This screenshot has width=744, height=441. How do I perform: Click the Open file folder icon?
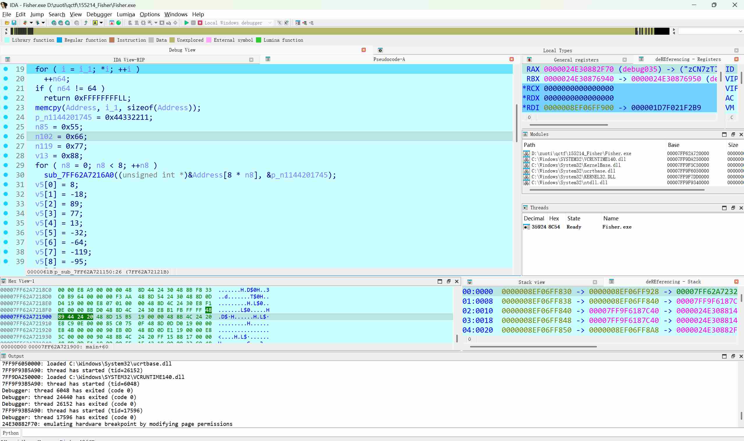7,23
